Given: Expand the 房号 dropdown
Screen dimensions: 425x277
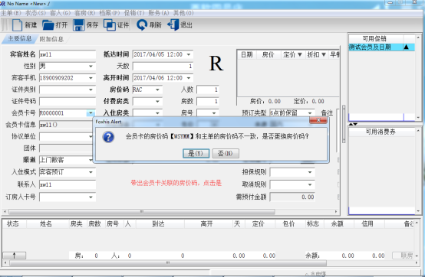Looking at the screenshot, I should 214,113.
